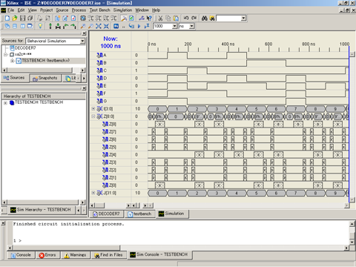Click the New file icon in toolbar
Screen dimensions: 356x267
7,18
